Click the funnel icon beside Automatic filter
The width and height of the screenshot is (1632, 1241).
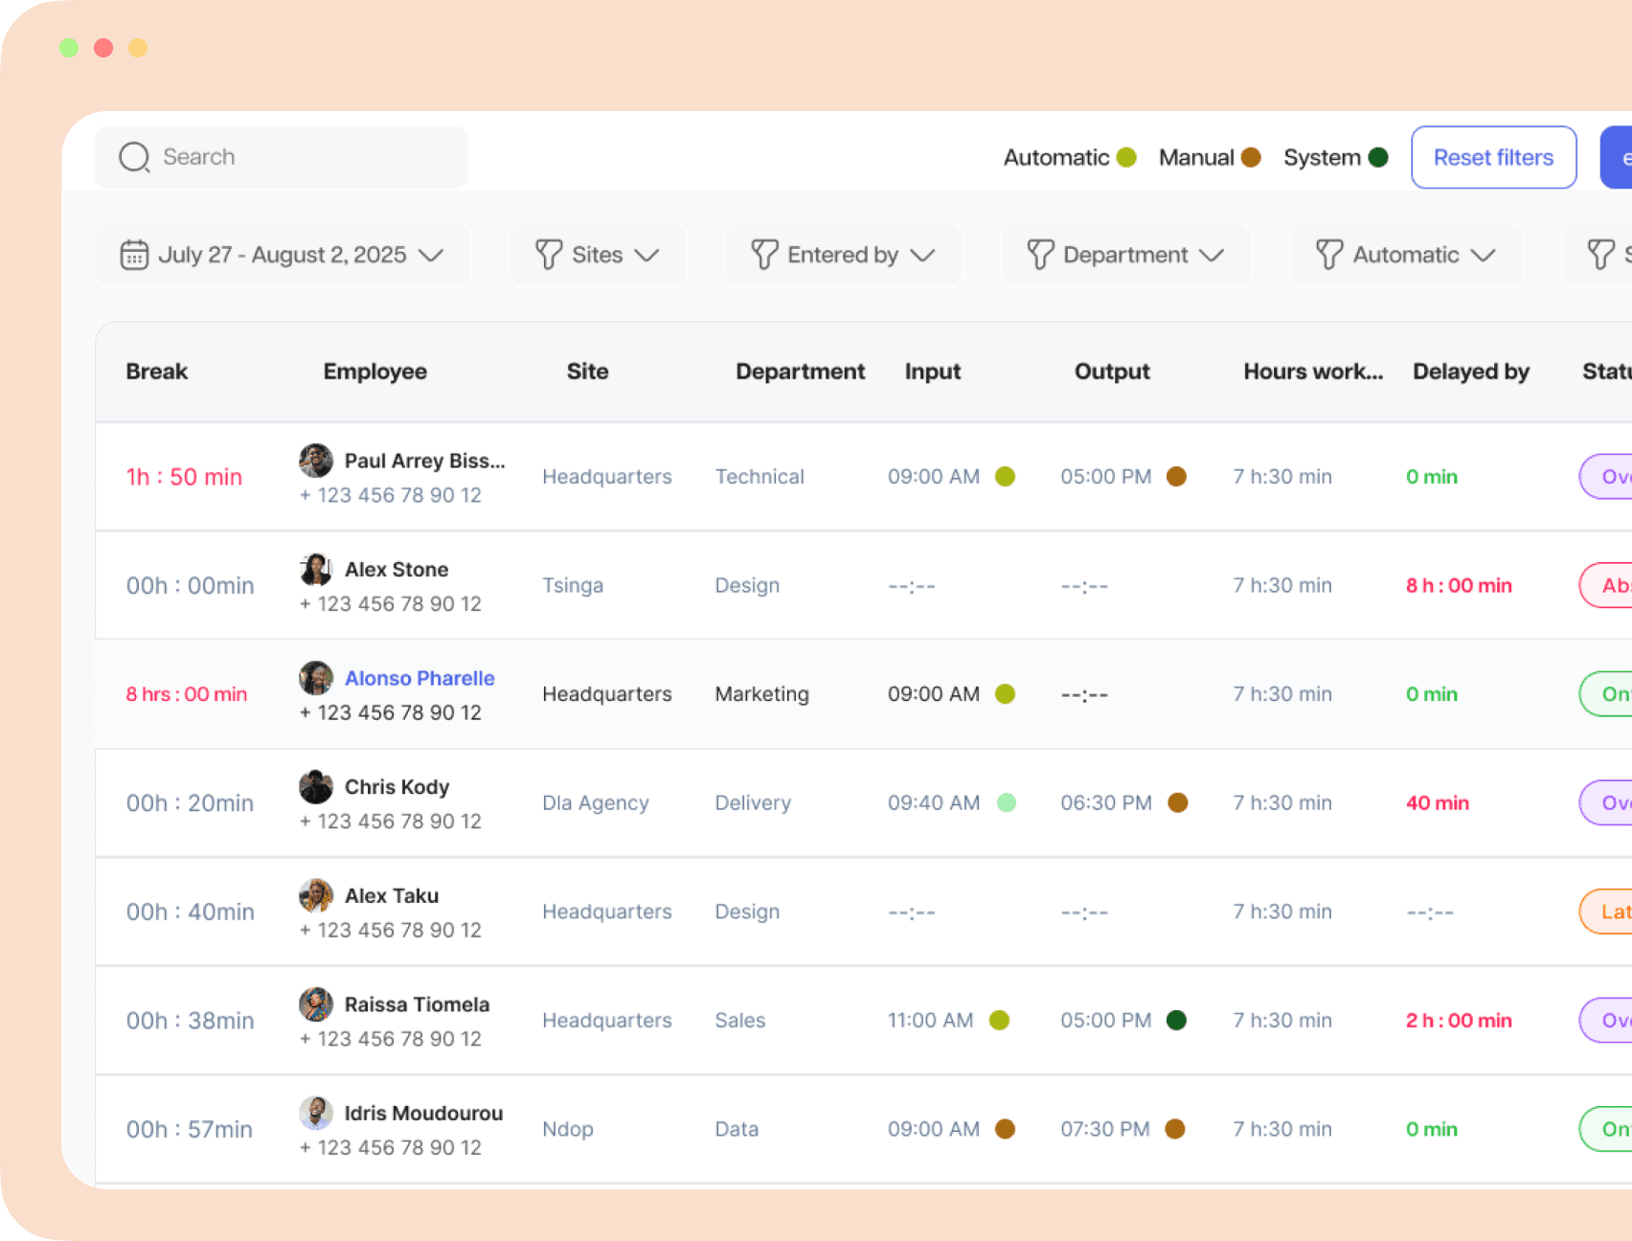[1328, 255]
